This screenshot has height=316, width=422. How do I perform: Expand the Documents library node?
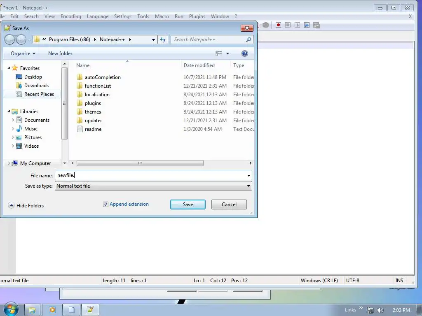pyautogui.click(x=13, y=120)
